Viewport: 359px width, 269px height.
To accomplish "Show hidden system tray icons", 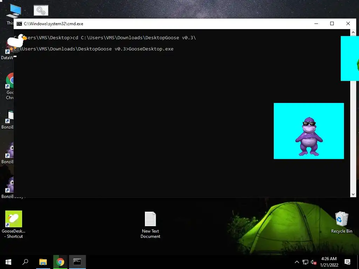I will click(297, 262).
